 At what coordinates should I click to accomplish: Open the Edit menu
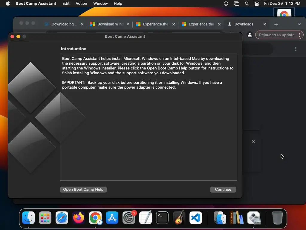(66, 4)
